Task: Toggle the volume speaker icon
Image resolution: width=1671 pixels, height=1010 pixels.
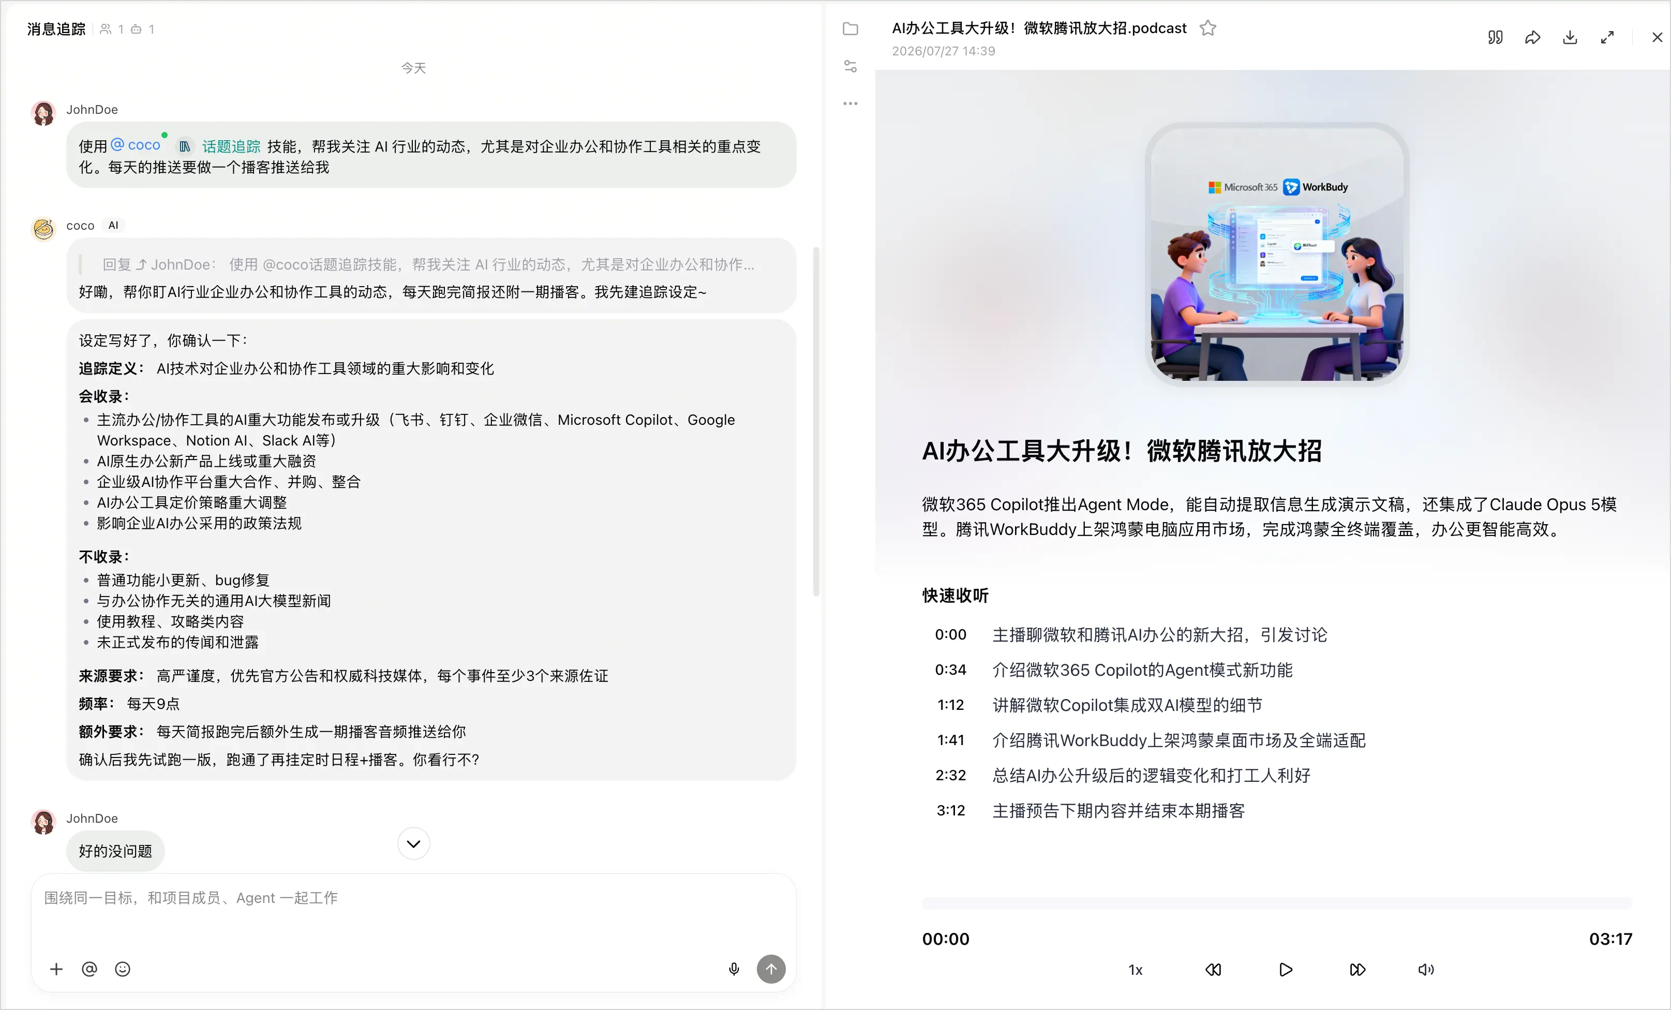Action: (1426, 969)
